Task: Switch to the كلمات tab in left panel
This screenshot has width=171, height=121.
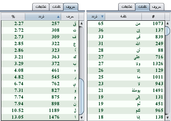Action: 56,7
